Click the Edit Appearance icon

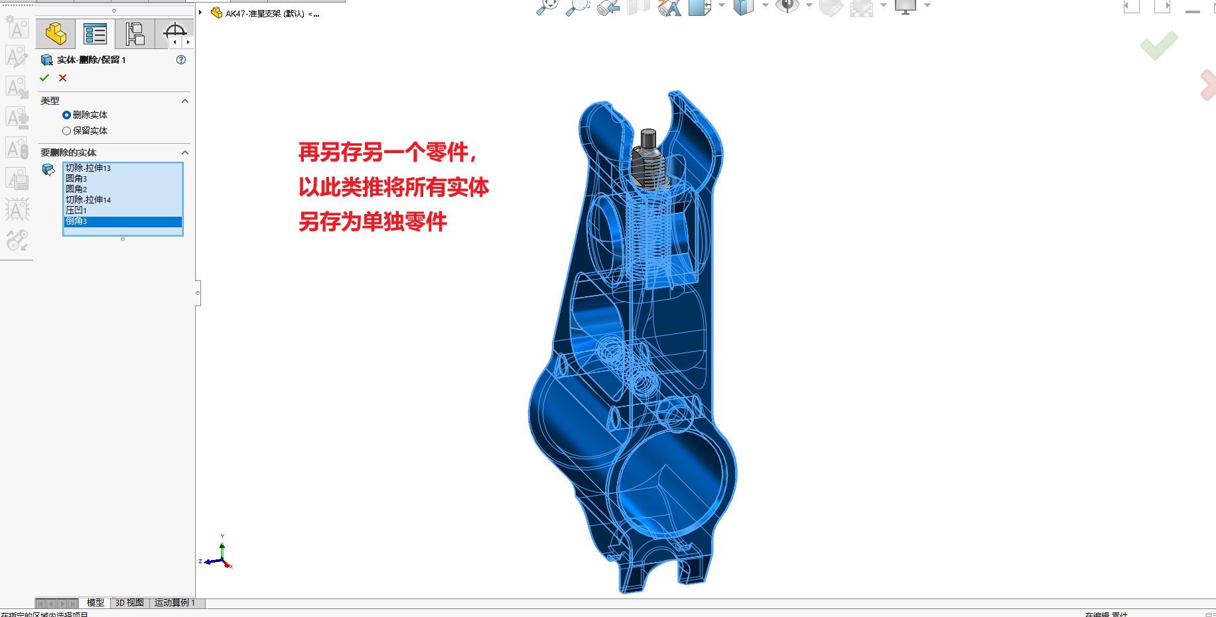tap(831, 7)
